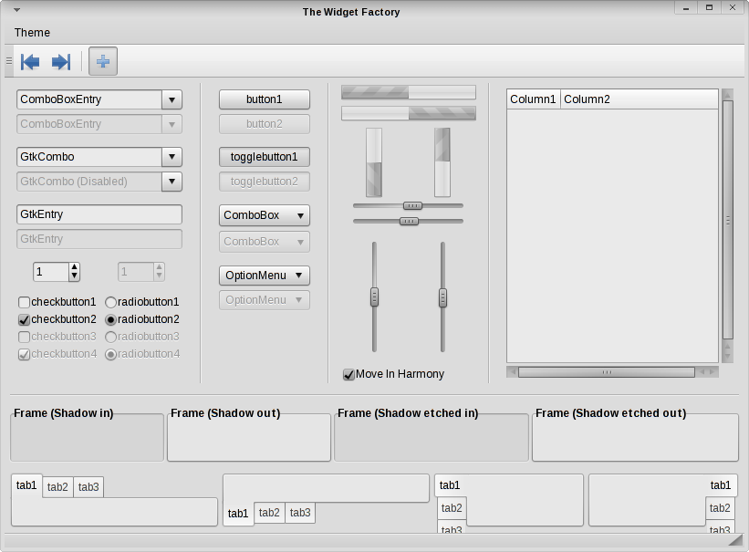Select tab2 in the right-side-tabs notebook
Image resolution: width=749 pixels, height=552 pixels.
[720, 508]
